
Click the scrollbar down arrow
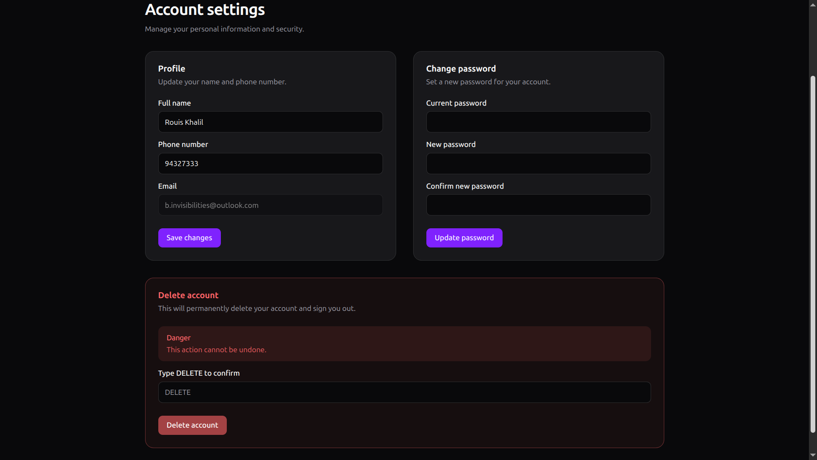(813, 455)
